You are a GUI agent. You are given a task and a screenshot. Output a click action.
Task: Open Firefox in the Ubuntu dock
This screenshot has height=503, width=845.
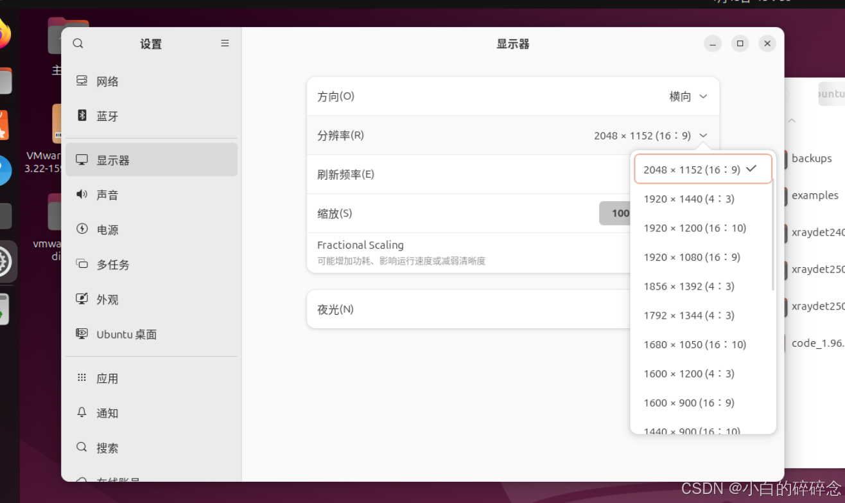click(3, 33)
